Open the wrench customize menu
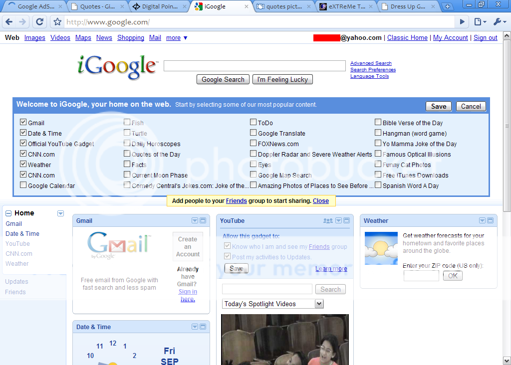 tap(500, 22)
